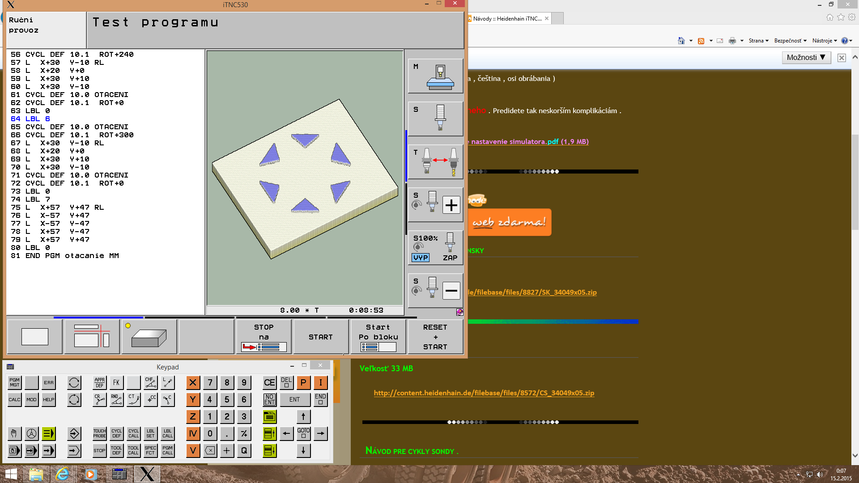859x483 pixels.
Task: Click the CHF chamfer key
Action: [150, 382]
